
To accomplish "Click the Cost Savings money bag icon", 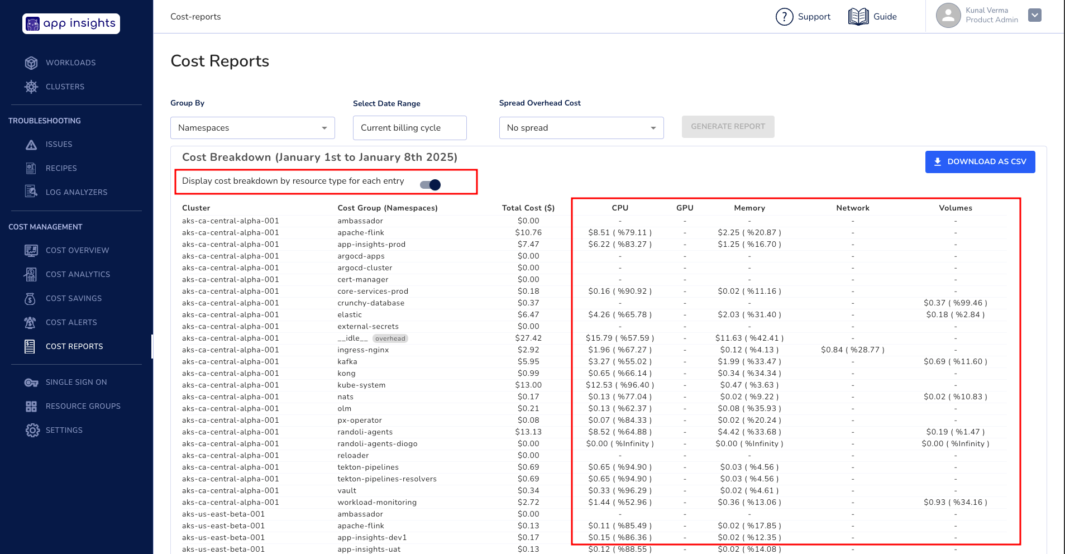I will pos(31,299).
